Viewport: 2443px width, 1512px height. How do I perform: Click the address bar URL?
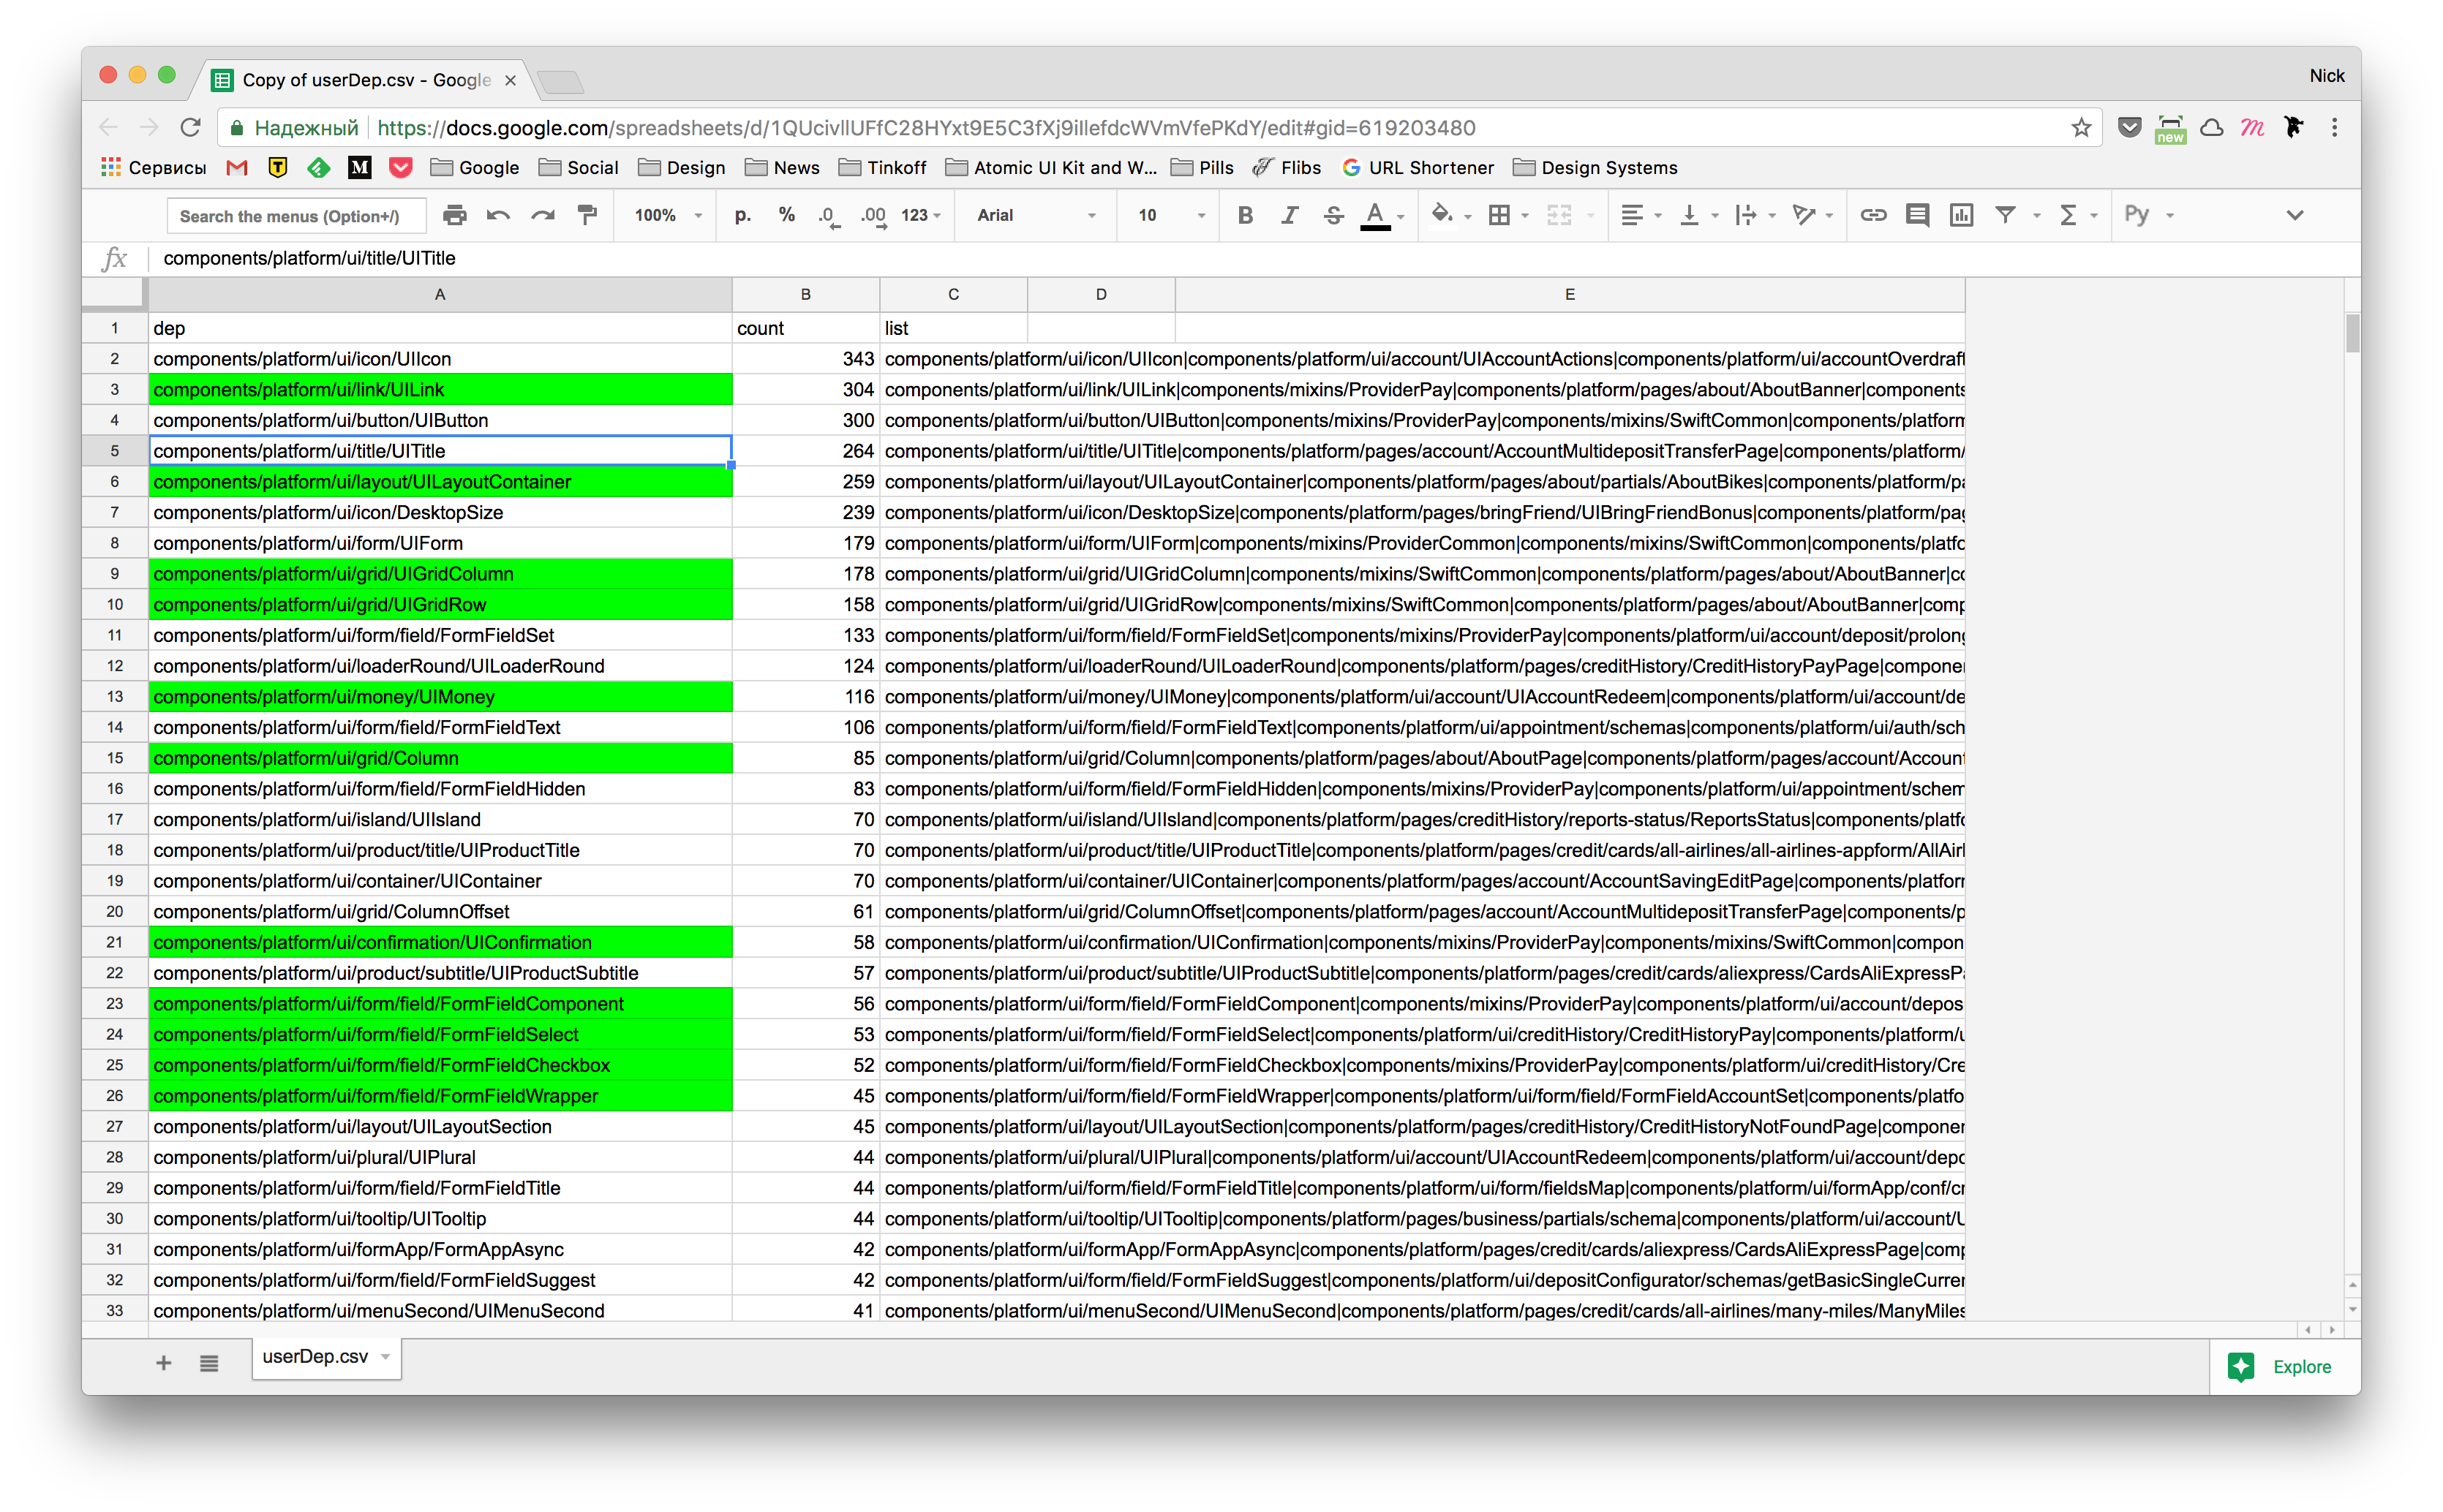925,127
